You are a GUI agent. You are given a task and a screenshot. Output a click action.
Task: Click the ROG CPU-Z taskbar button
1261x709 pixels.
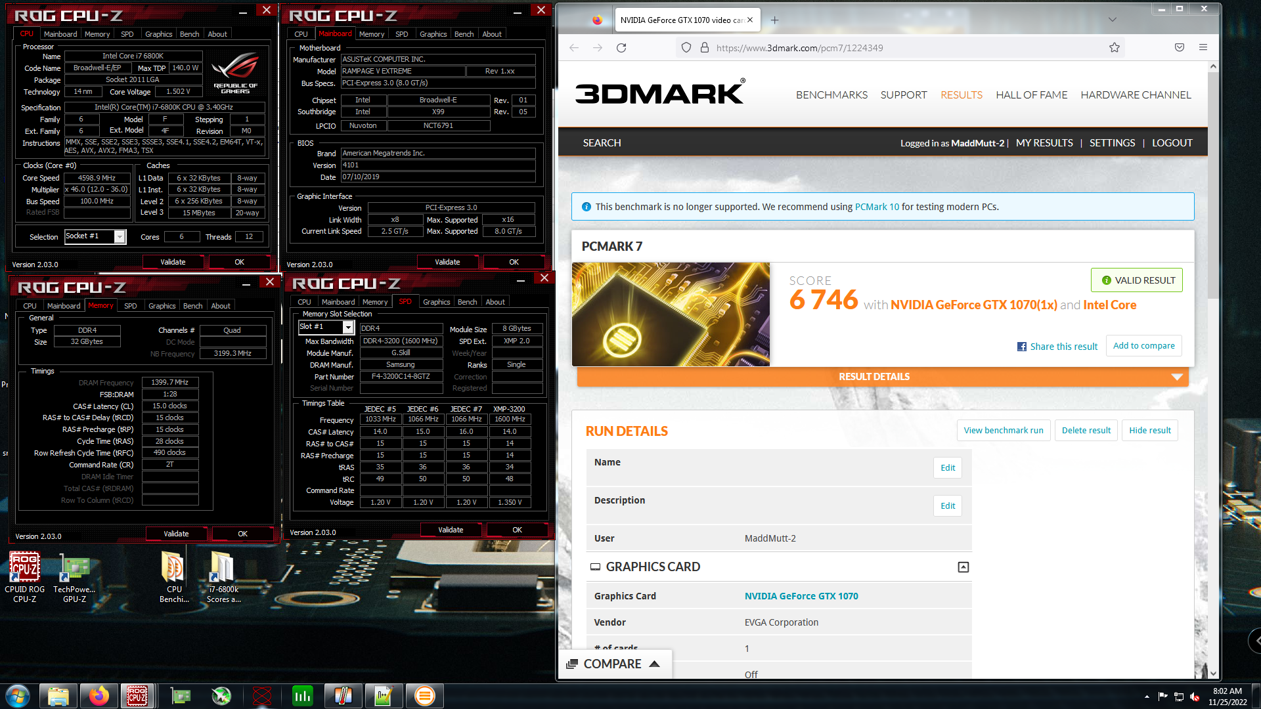tap(137, 696)
